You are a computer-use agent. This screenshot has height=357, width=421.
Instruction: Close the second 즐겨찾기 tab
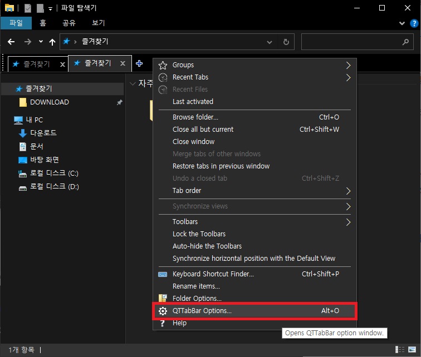pyautogui.click(x=123, y=63)
